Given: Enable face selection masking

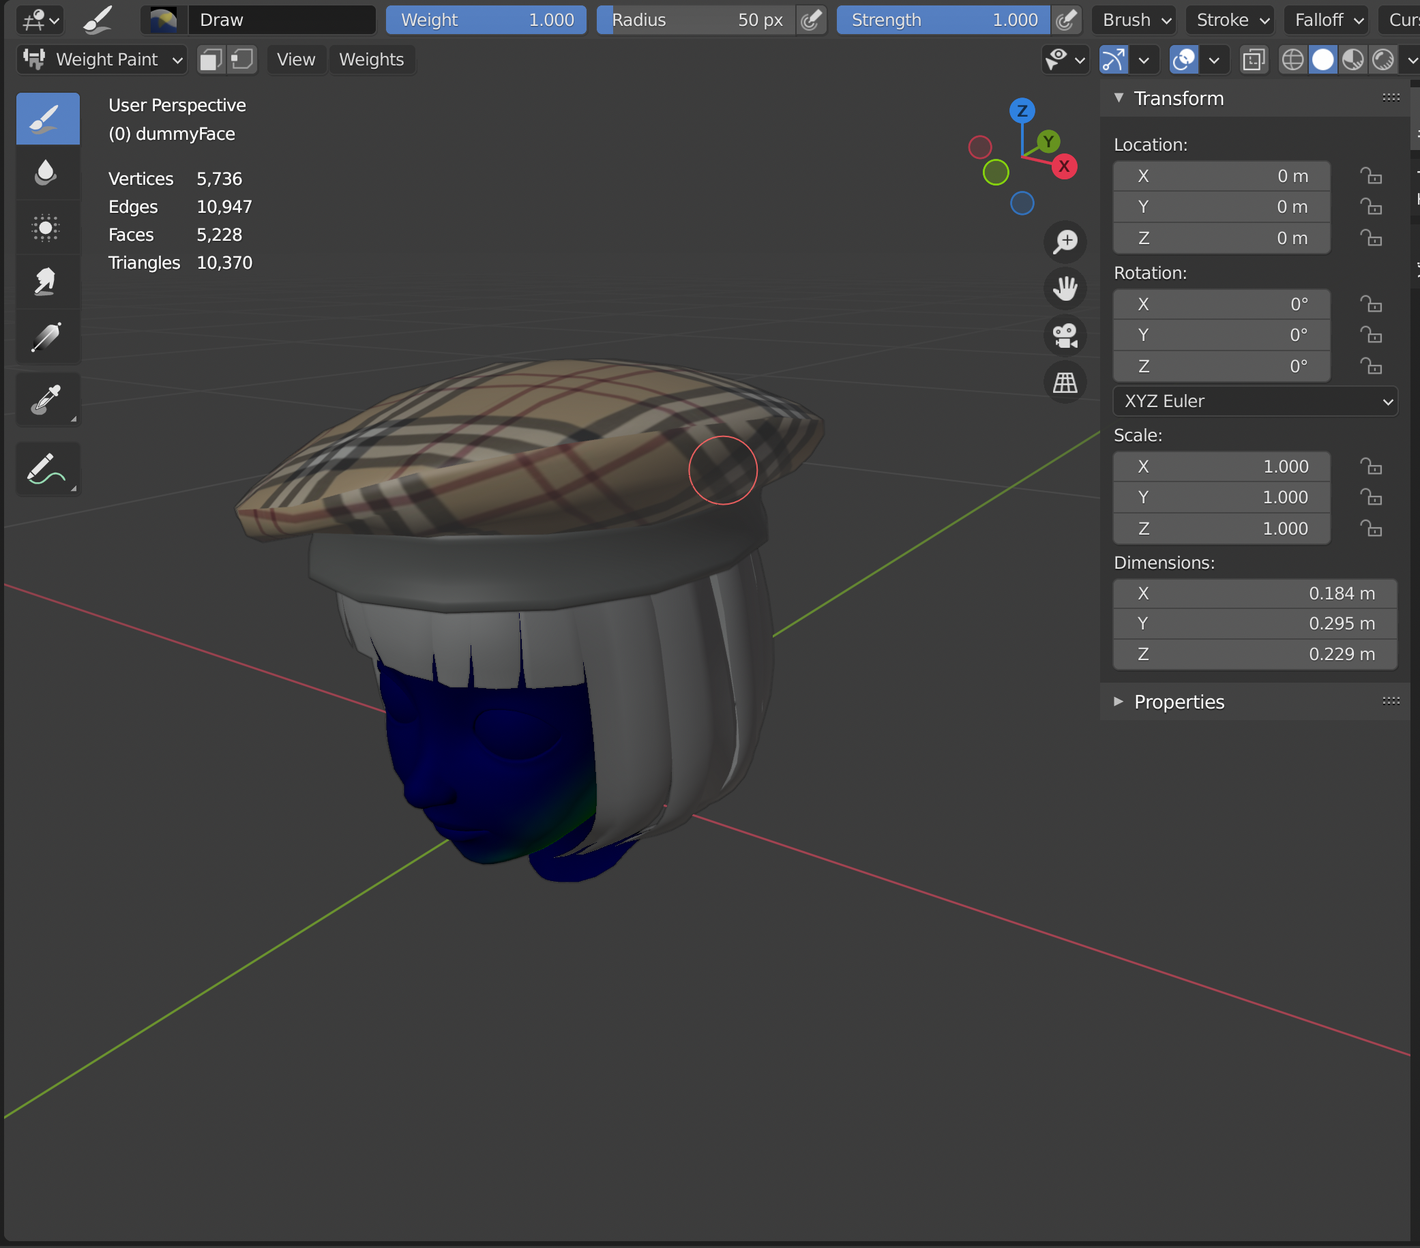Looking at the screenshot, I should (x=211, y=60).
